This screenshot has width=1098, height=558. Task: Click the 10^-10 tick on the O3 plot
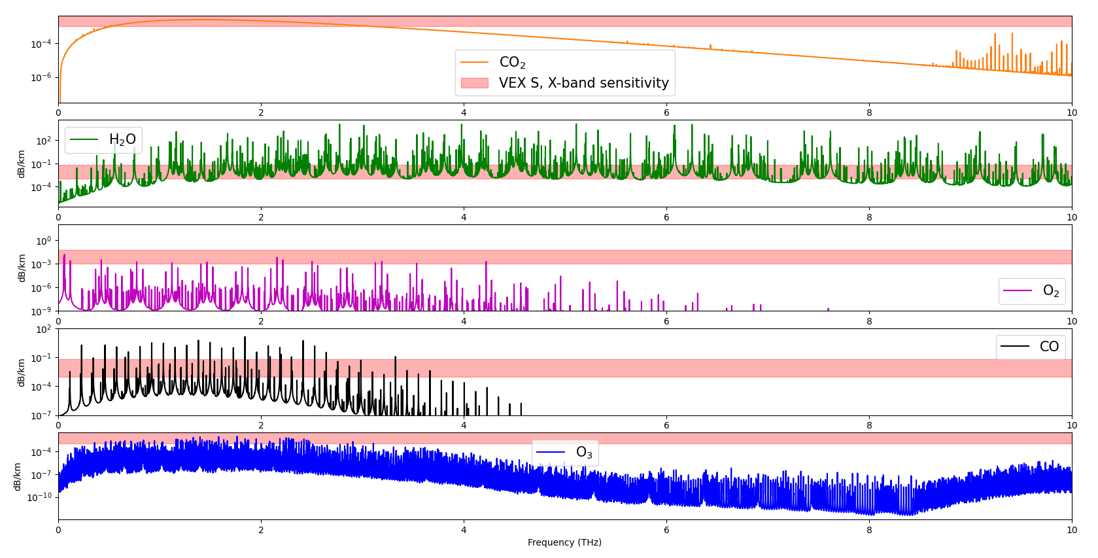39,497
